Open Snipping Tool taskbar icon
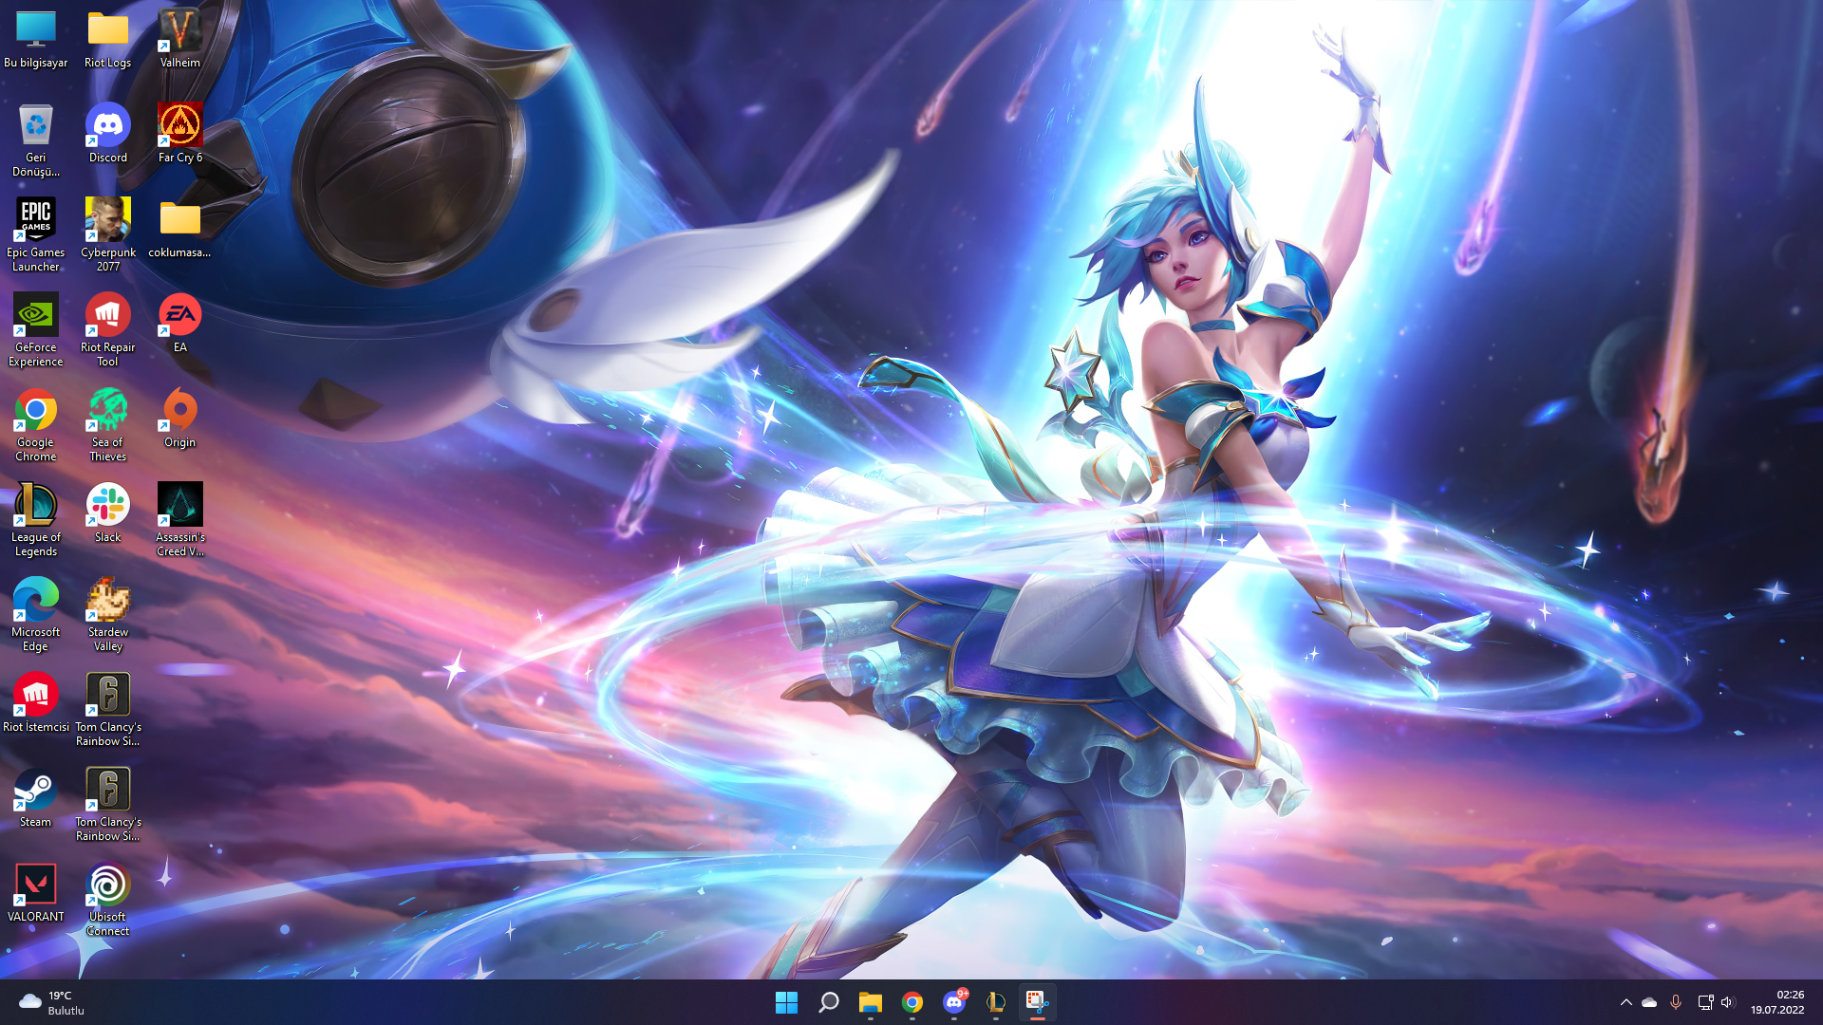This screenshot has width=1823, height=1025. point(1037,1002)
